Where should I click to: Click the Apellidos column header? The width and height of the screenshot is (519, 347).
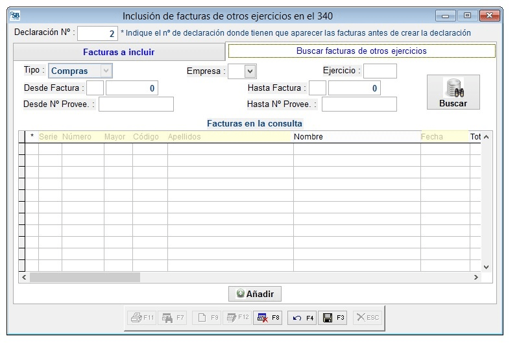[230, 137]
